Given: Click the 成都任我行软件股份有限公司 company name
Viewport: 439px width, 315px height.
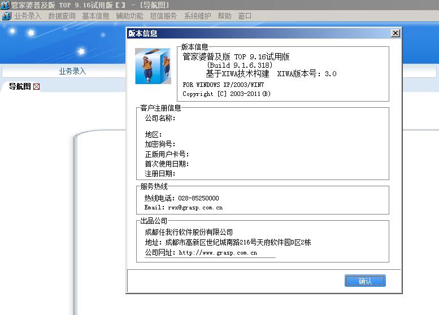Looking at the screenshot, I should click(189, 232).
